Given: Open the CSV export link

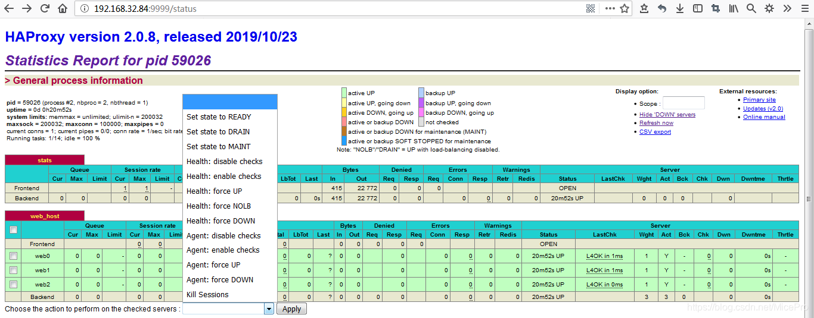Looking at the screenshot, I should pos(655,132).
